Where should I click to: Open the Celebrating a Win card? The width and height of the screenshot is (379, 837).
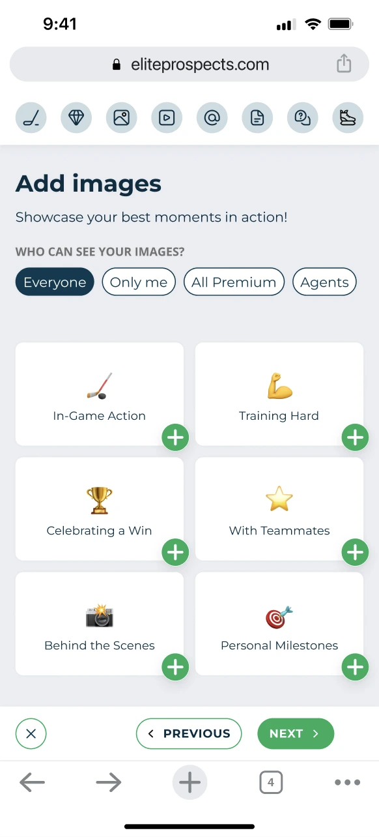(x=100, y=508)
